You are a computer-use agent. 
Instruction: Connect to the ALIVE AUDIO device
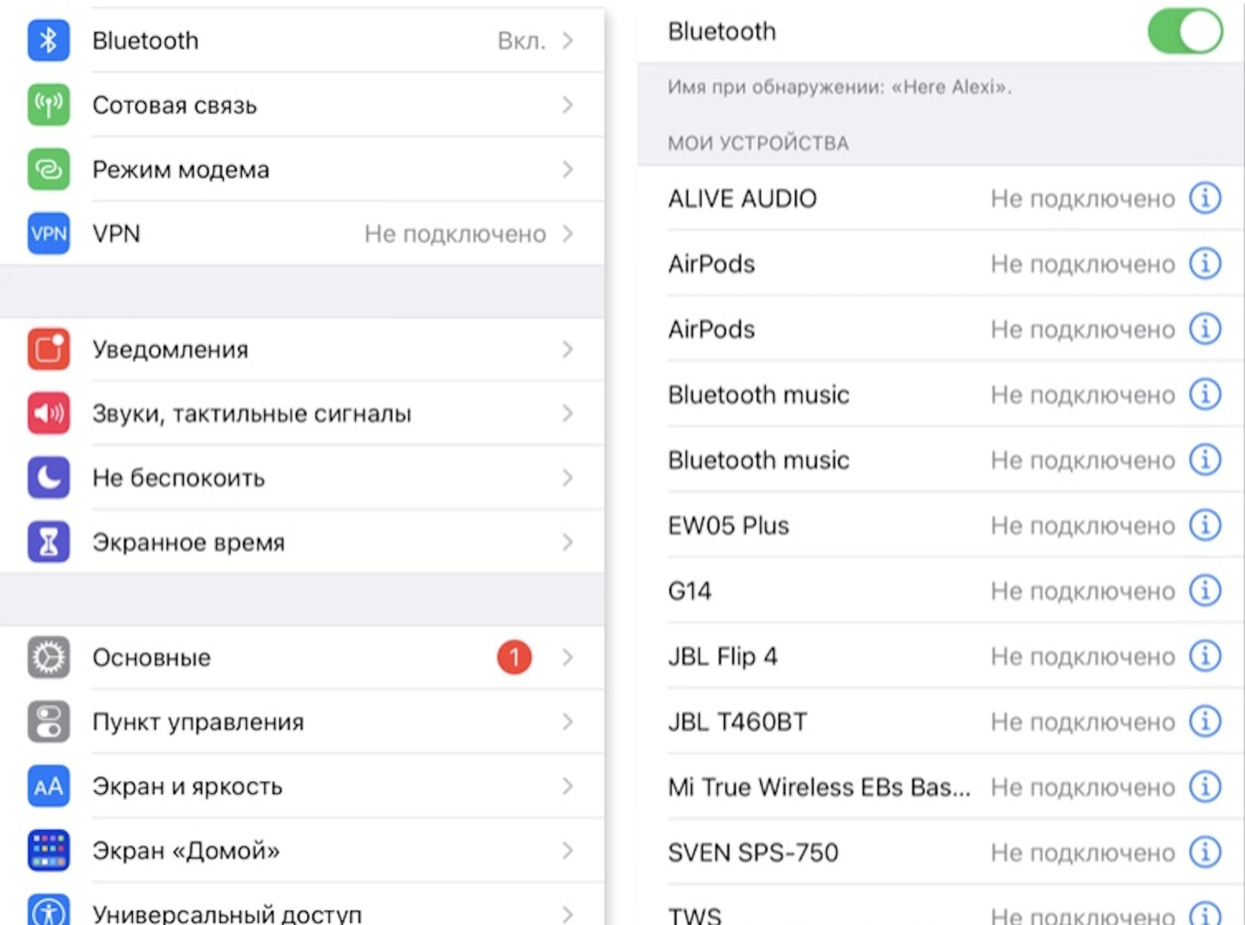[941, 198]
